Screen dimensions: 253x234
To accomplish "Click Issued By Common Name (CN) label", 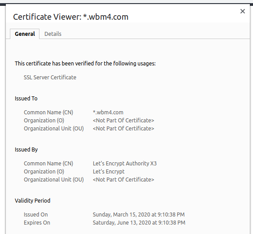I will [48, 164].
